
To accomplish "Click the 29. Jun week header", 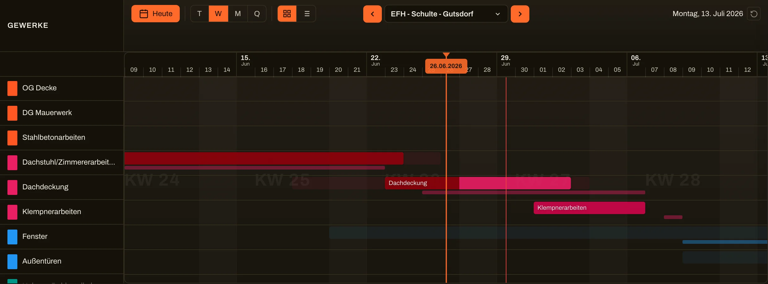I will point(505,60).
